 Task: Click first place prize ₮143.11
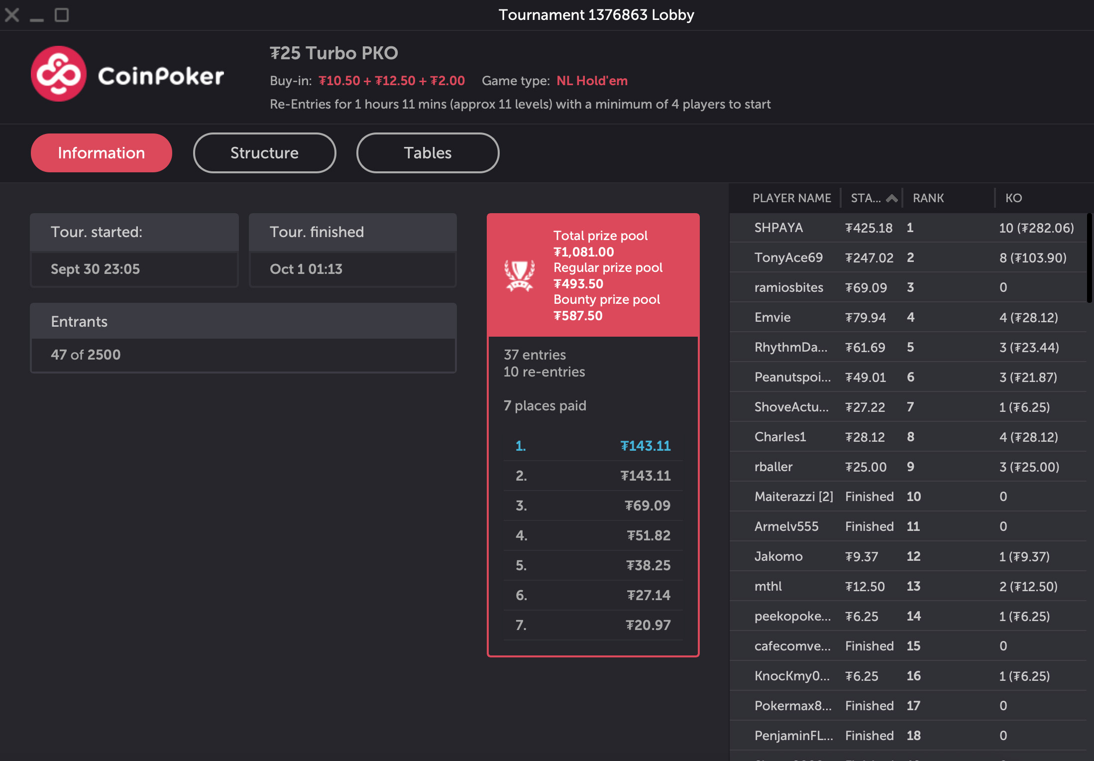click(x=646, y=446)
